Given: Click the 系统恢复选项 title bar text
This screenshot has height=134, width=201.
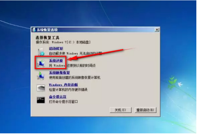Looking at the screenshot, I should [x=47, y=30].
